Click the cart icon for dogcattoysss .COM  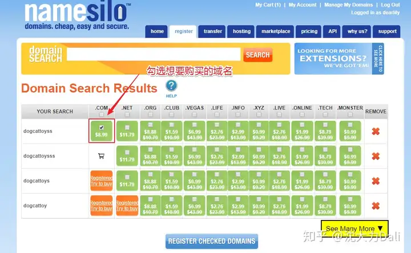[101, 156]
